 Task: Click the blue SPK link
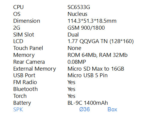pyautogui.click(x=18, y=110)
